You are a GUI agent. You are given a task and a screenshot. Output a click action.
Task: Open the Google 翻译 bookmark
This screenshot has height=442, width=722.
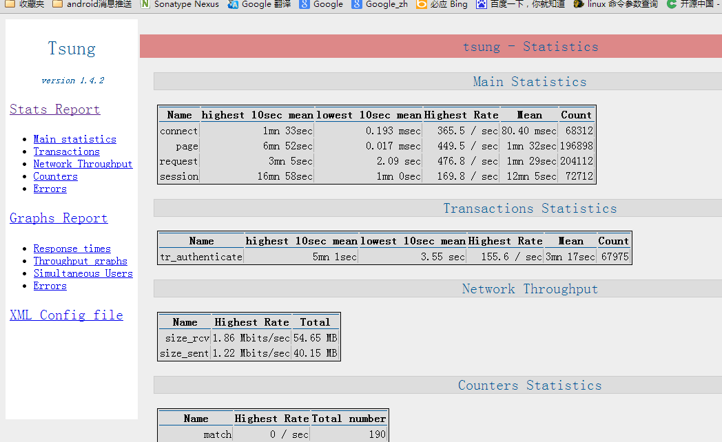tap(259, 4)
